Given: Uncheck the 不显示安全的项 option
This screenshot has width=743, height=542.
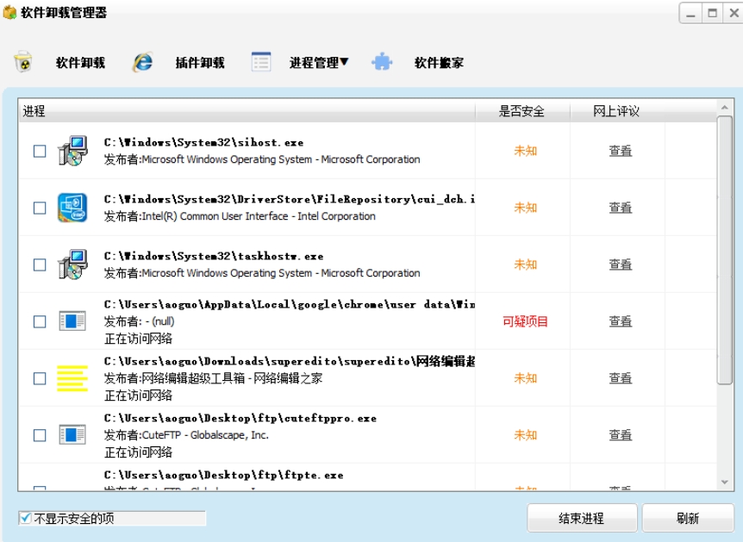Looking at the screenshot, I should (x=26, y=518).
